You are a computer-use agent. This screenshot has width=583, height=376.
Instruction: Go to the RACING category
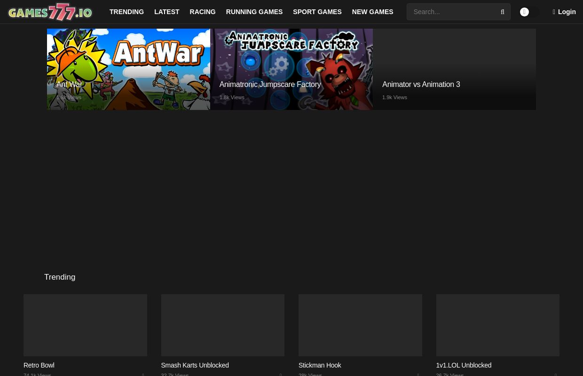click(203, 12)
